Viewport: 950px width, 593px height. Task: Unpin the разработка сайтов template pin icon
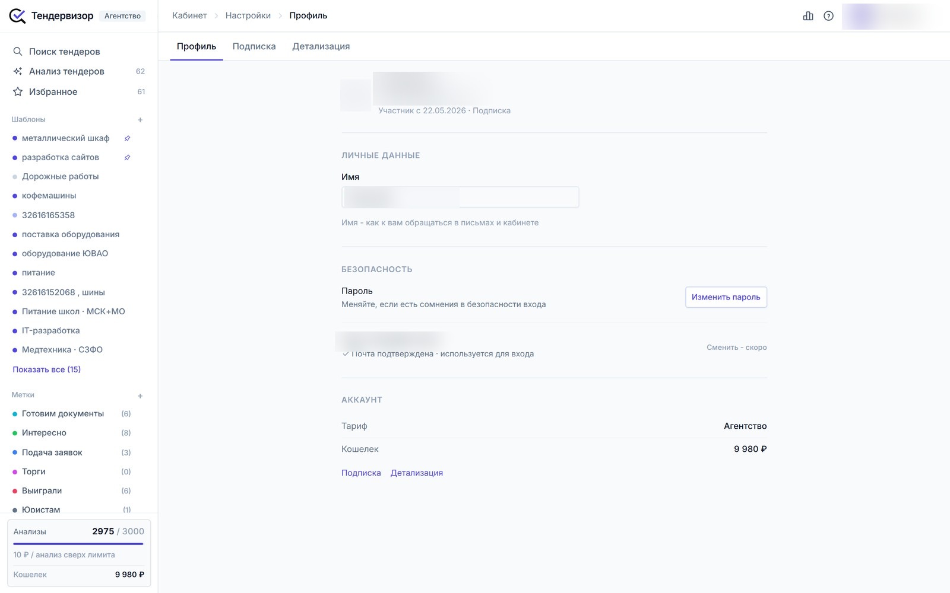tap(127, 158)
